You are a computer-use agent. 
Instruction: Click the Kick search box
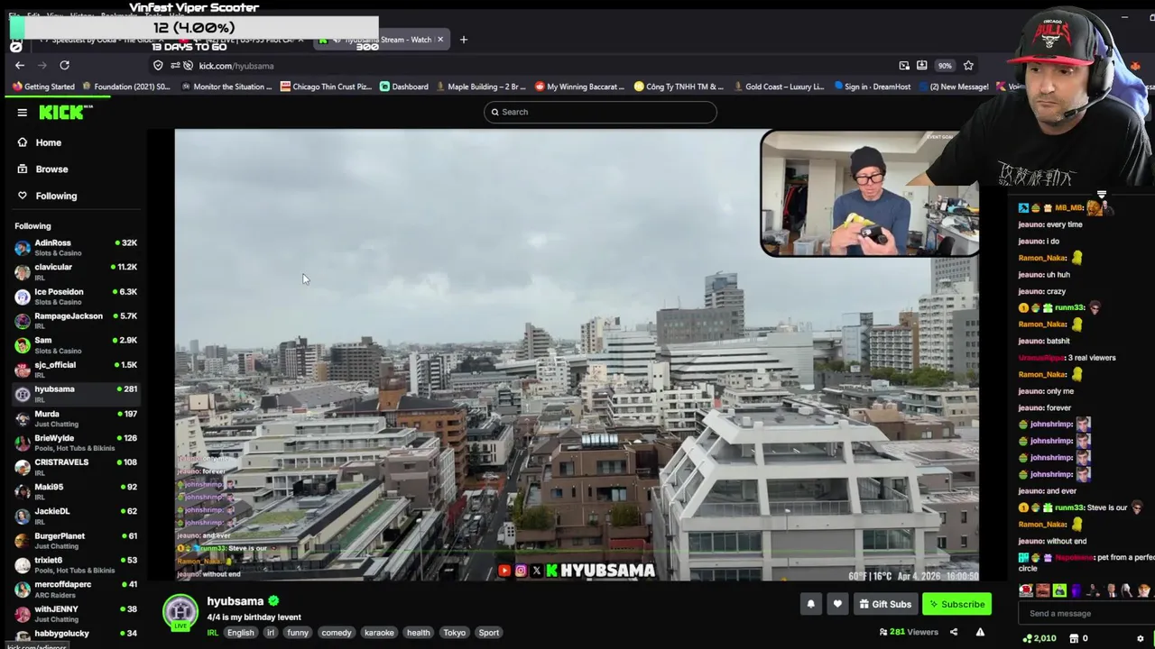click(600, 112)
